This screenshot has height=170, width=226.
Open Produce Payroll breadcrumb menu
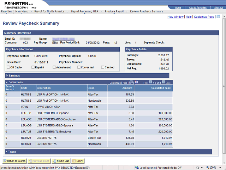coord(114,11)
